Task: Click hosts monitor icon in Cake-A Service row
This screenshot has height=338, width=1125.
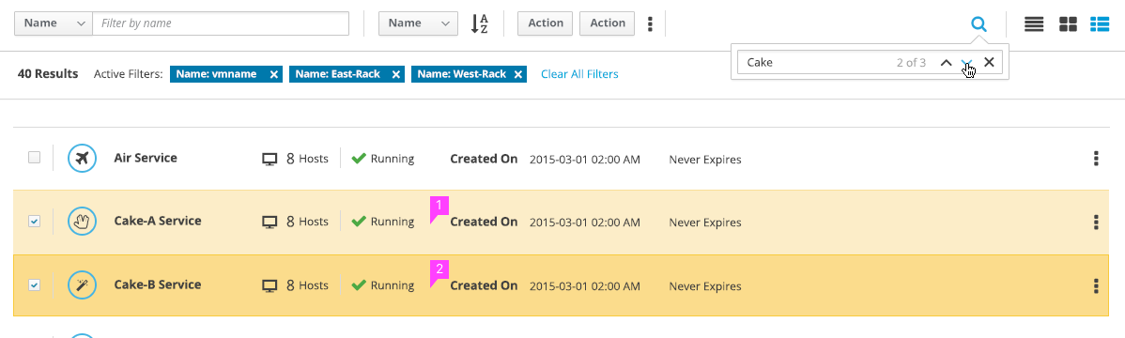Action: tap(270, 223)
